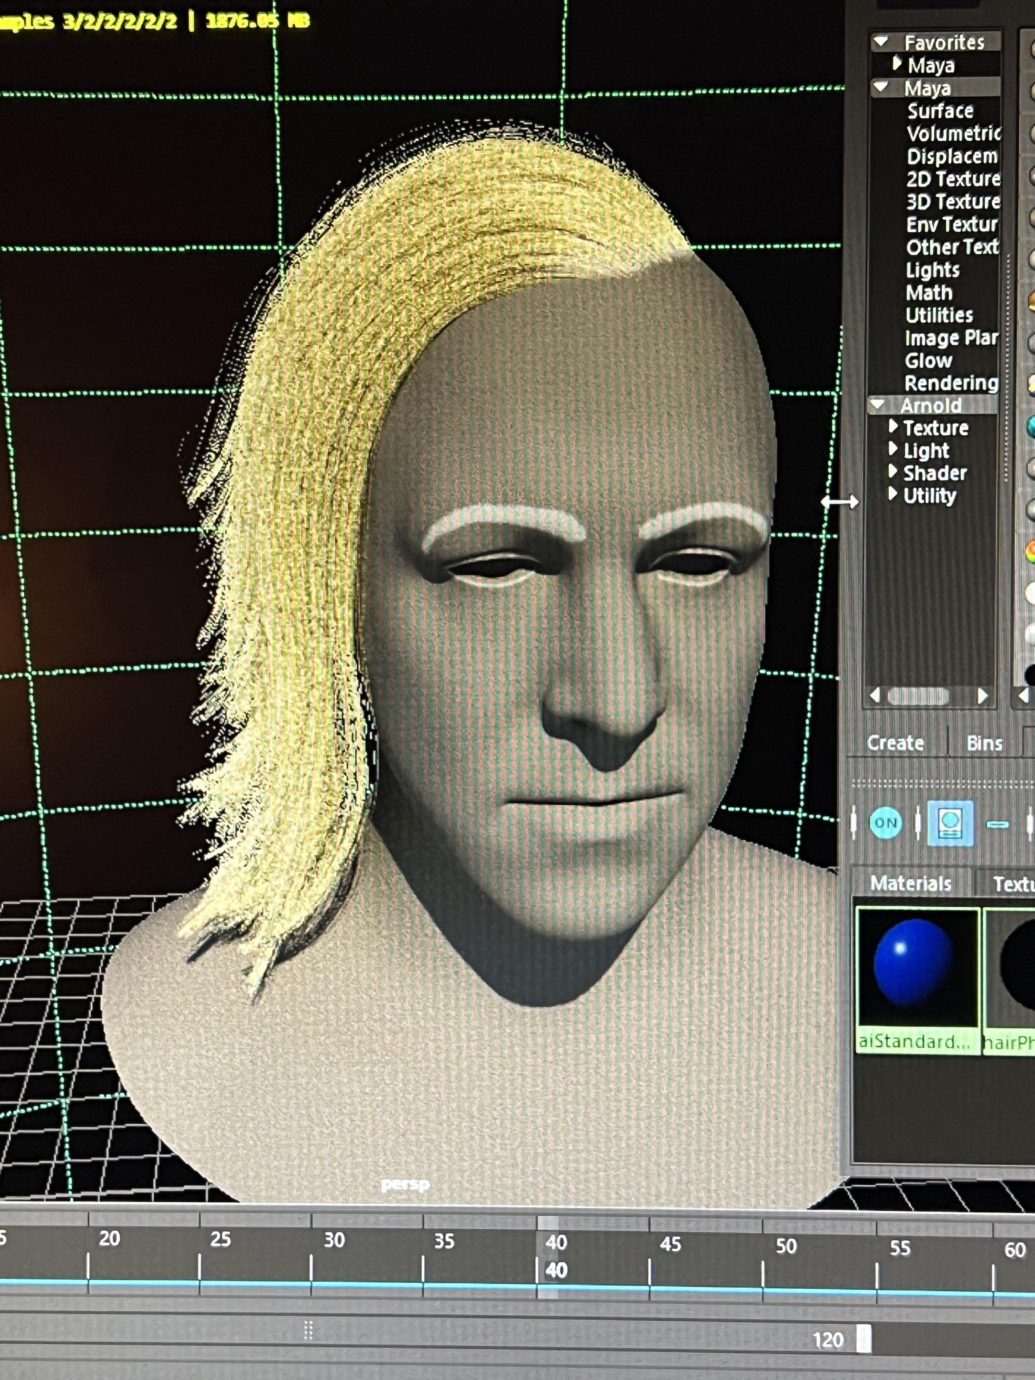Open the Create tab
The image size is (1035, 1380).
tap(895, 742)
